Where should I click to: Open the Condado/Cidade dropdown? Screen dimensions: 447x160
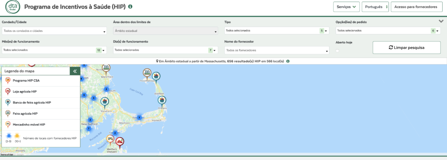coord(54,31)
